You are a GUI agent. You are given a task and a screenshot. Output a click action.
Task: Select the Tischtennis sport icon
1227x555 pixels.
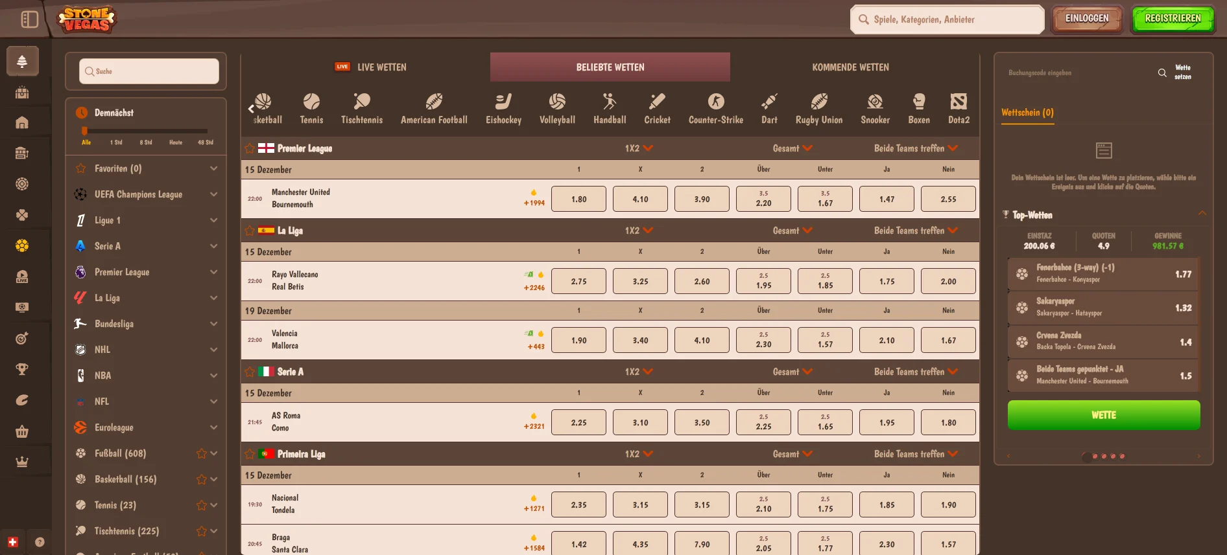click(362, 108)
